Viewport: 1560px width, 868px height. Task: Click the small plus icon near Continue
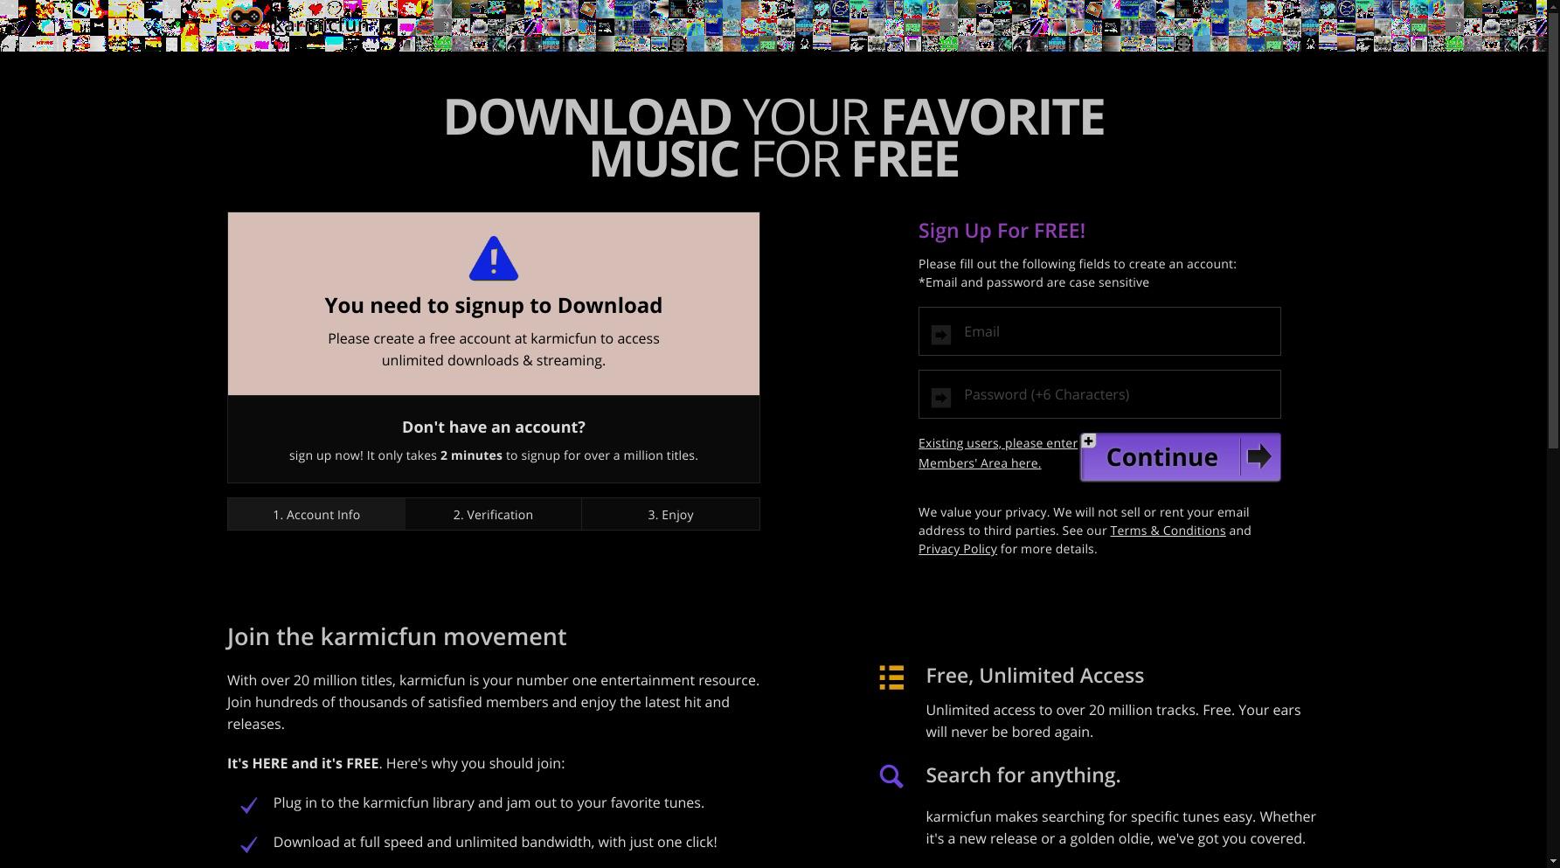pos(1089,441)
